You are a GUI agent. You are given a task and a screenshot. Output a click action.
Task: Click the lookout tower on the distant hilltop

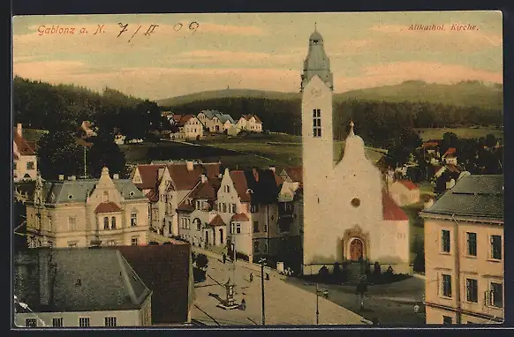click(x=229, y=87)
